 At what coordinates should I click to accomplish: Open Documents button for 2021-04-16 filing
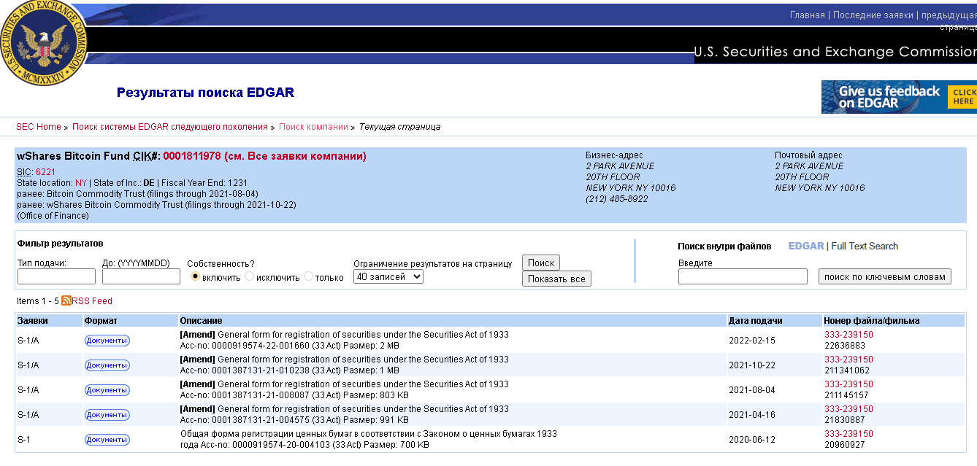pos(107,415)
